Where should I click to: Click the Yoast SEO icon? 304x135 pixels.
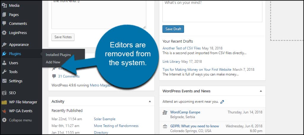4,93
